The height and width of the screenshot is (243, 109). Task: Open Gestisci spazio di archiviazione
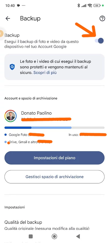coord(55,177)
